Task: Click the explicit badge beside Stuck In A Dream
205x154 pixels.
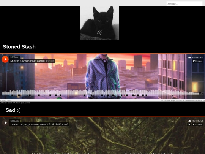Action: pos(50,61)
